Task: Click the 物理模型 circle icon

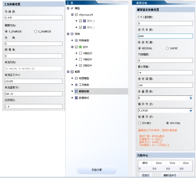Action: [76, 78]
